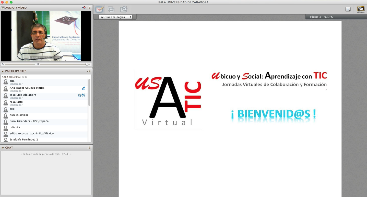
Task: Collapse the Participantes panel
Action: point(3,71)
